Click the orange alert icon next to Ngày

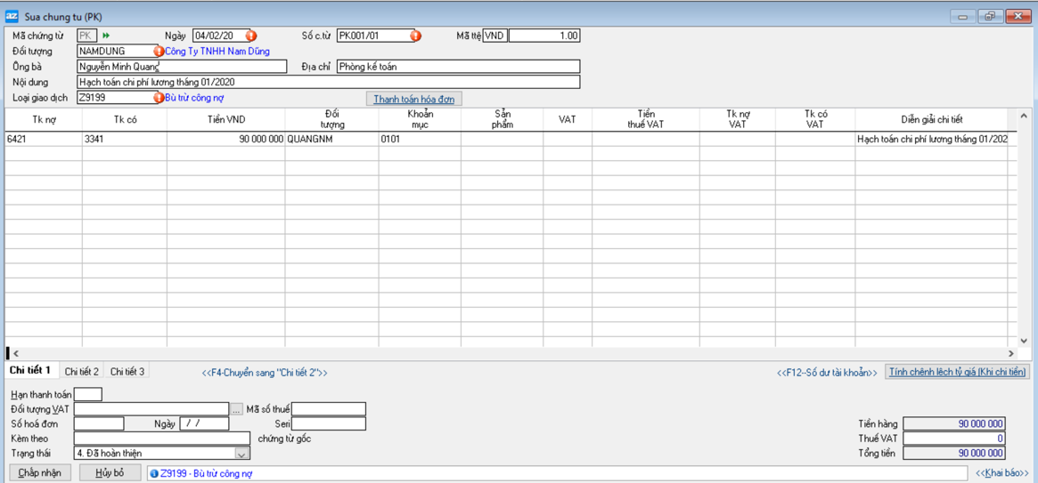(251, 36)
